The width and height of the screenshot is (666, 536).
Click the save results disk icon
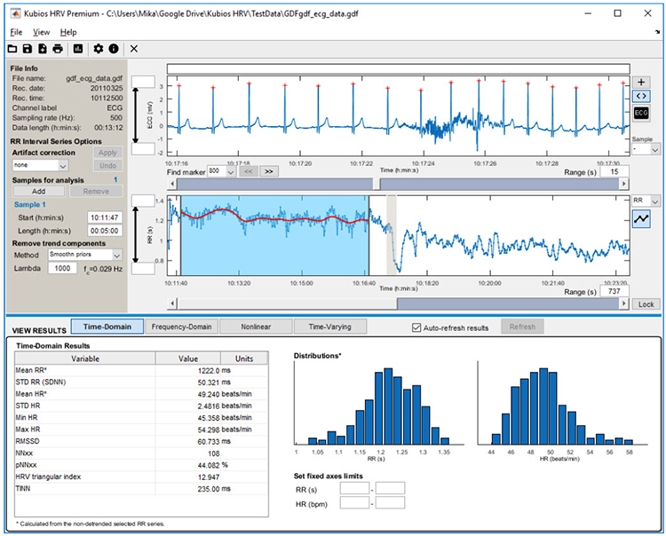[x=28, y=48]
